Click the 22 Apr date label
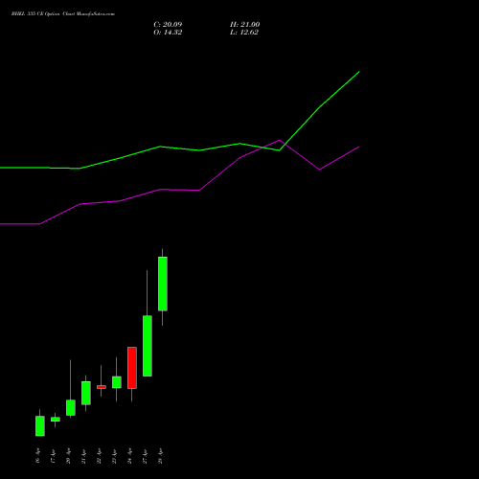 (99, 456)
